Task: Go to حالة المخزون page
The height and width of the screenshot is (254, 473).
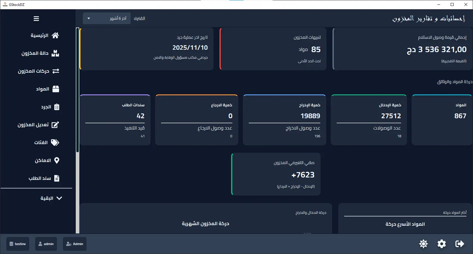Action: [35, 53]
